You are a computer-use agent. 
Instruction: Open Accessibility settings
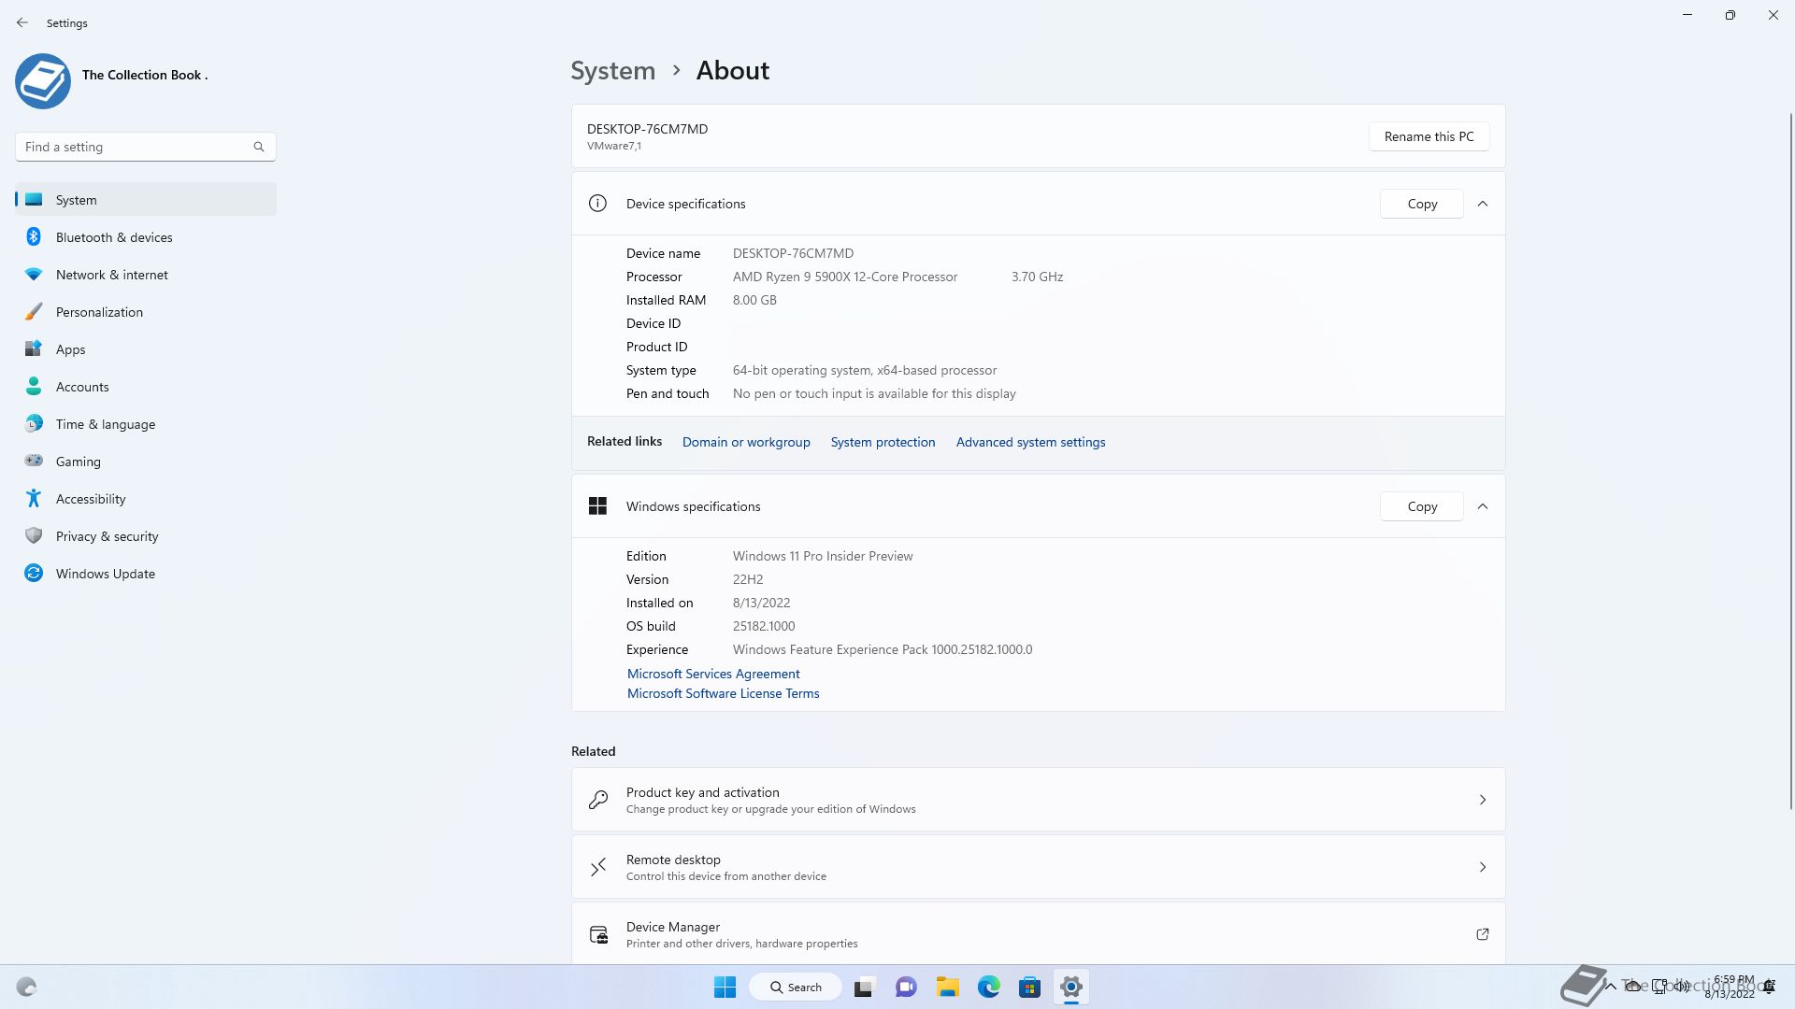[146, 499]
